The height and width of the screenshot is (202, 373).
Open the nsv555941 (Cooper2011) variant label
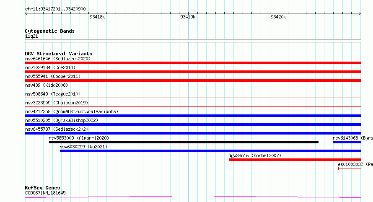(x=53, y=76)
